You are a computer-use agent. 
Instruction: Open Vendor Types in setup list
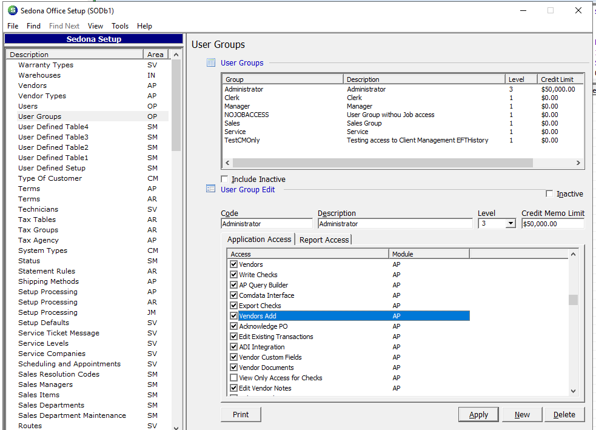[x=42, y=96]
